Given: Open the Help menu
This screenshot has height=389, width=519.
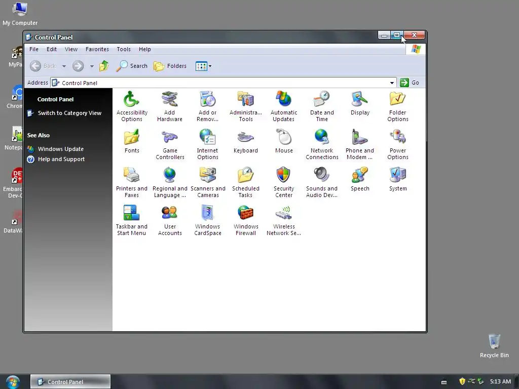Looking at the screenshot, I should pos(144,49).
